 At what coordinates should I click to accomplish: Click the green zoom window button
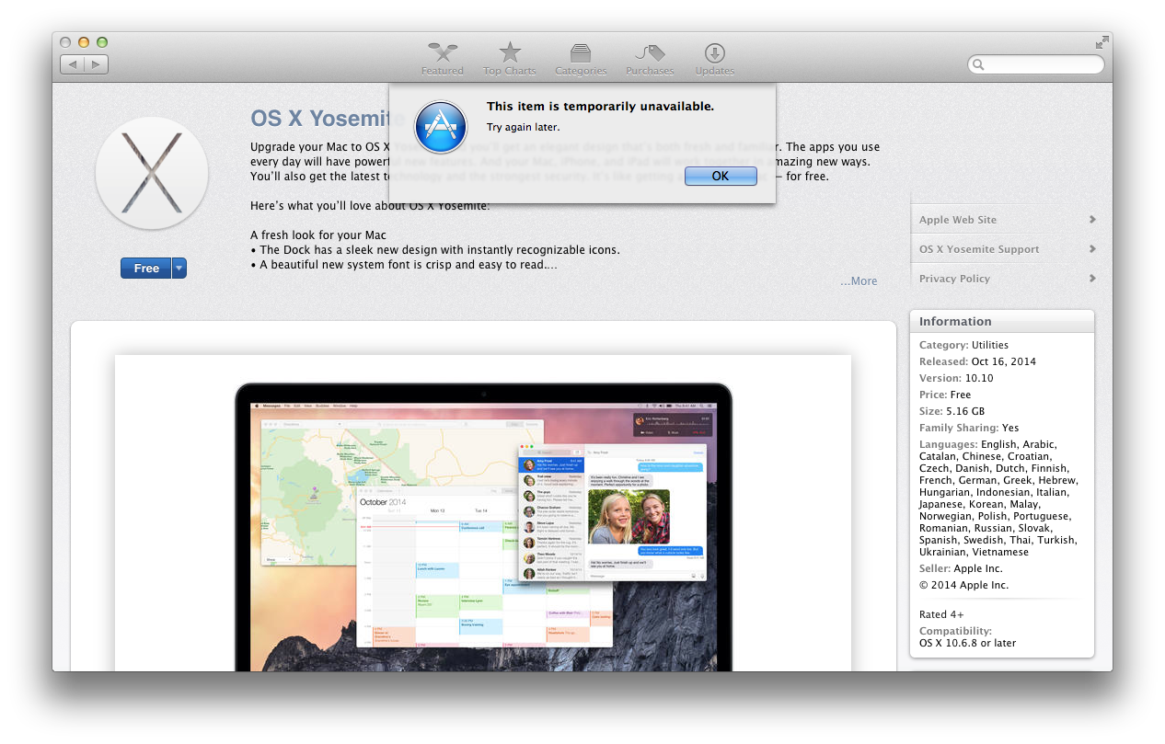(x=102, y=42)
